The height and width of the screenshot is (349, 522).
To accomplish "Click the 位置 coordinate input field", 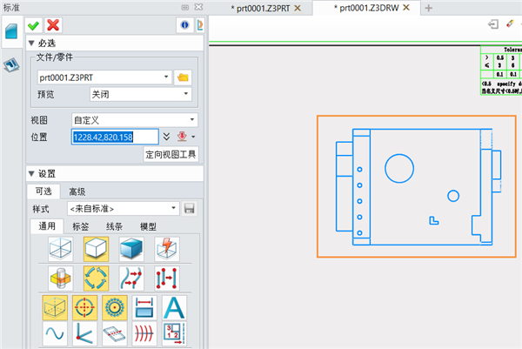I will 114,137.
